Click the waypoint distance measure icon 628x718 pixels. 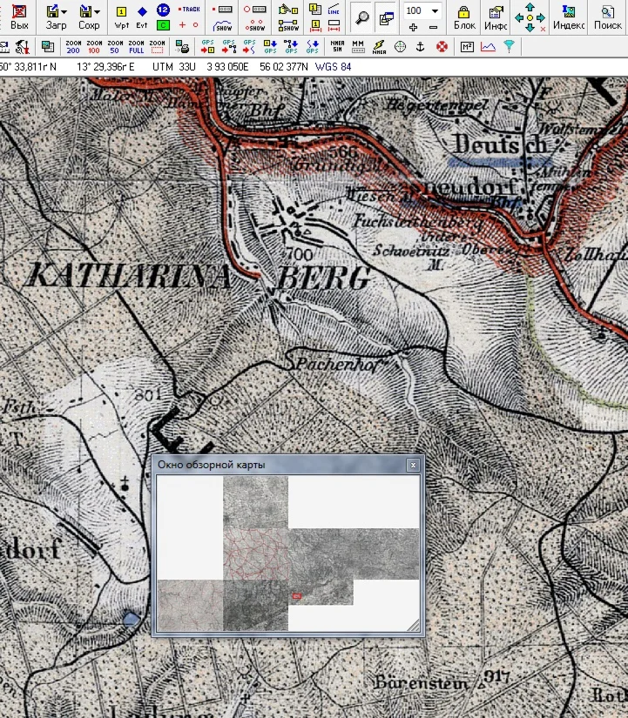coord(315,25)
